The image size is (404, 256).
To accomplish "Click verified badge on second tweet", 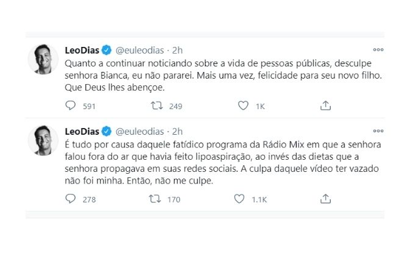I will pos(106,130).
